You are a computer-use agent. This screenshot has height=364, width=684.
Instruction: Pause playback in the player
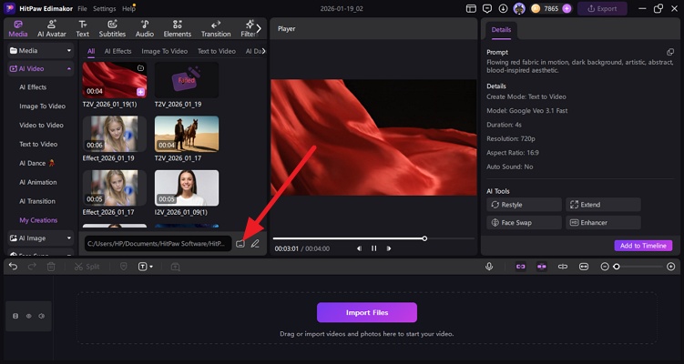(x=373, y=248)
